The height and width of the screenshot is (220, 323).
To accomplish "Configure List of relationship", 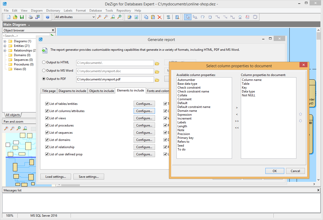I will click(144, 147).
